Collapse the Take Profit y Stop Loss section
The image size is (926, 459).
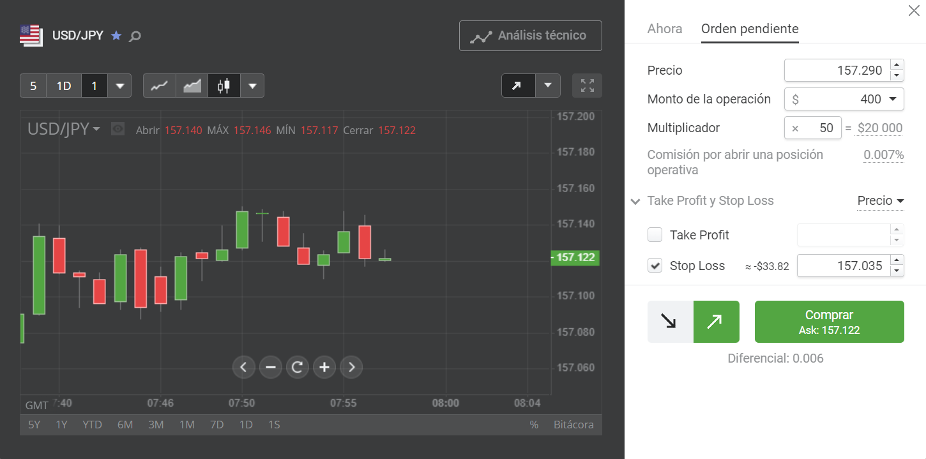click(x=635, y=202)
